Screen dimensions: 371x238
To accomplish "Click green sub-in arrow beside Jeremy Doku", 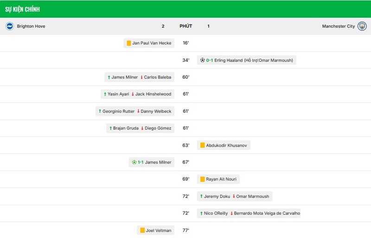I will pyautogui.click(x=201, y=196).
